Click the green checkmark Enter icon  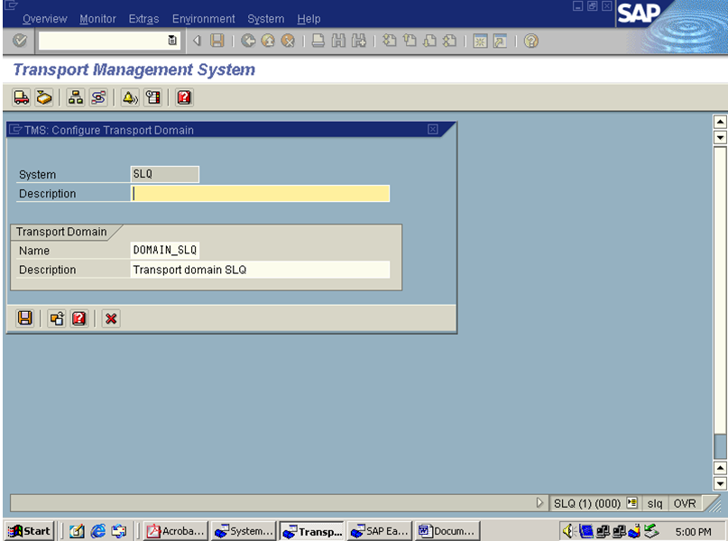[x=20, y=41]
